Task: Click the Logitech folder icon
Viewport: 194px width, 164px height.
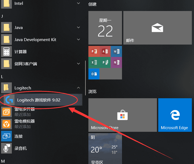Action: pos(6,88)
